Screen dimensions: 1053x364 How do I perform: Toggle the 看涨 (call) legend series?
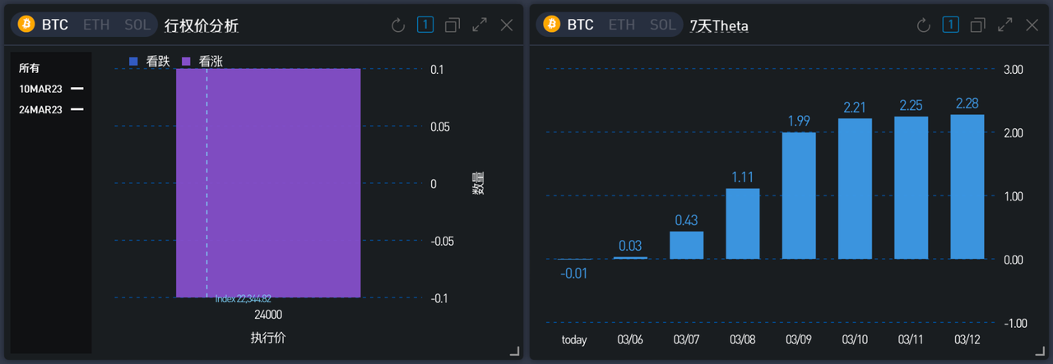202,61
